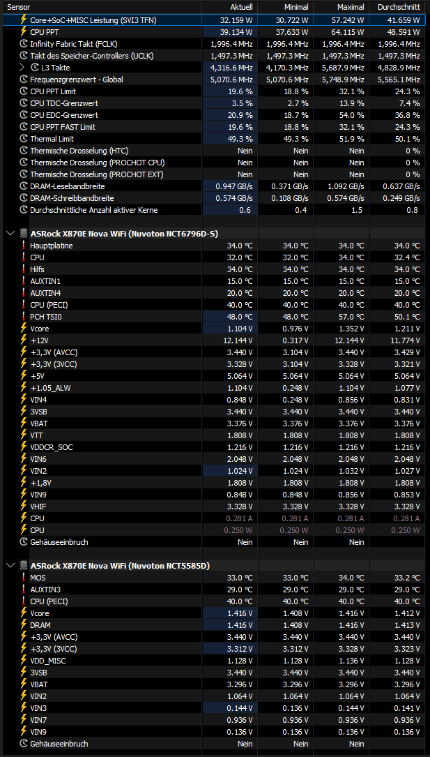
Task: Select 'Thermische Drosselung (HTC)' row label
Action: point(79,151)
